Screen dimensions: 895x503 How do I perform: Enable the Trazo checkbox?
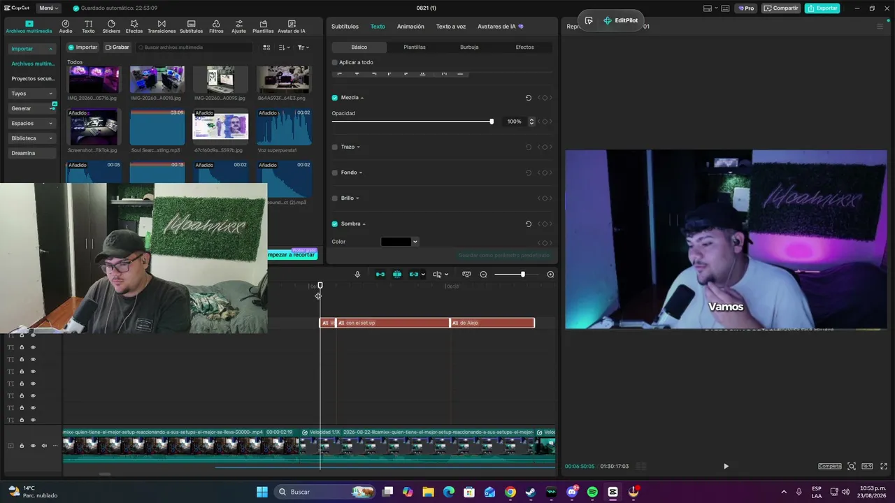click(x=335, y=147)
